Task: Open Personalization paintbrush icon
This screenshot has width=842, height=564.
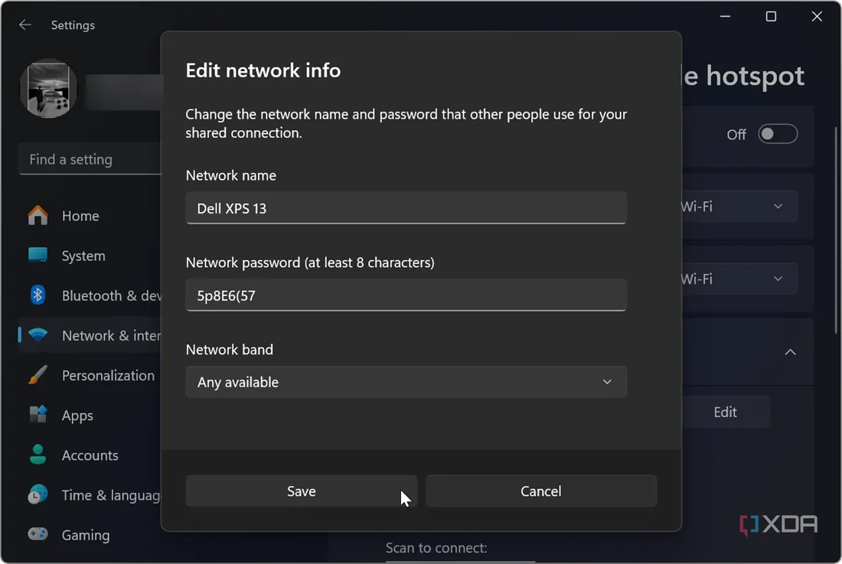Action: pyautogui.click(x=38, y=375)
